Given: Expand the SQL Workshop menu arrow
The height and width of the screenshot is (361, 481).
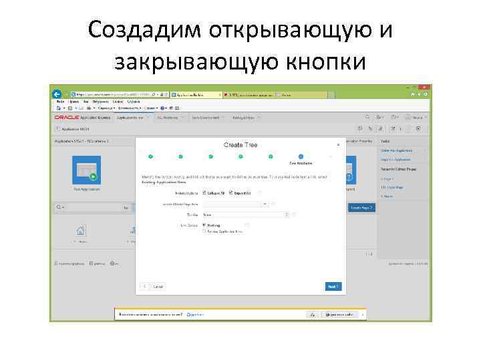Looking at the screenshot, I should coord(182,118).
